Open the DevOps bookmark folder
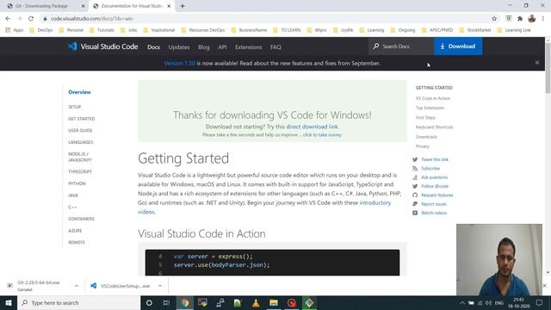The image size is (551, 310). point(41,30)
